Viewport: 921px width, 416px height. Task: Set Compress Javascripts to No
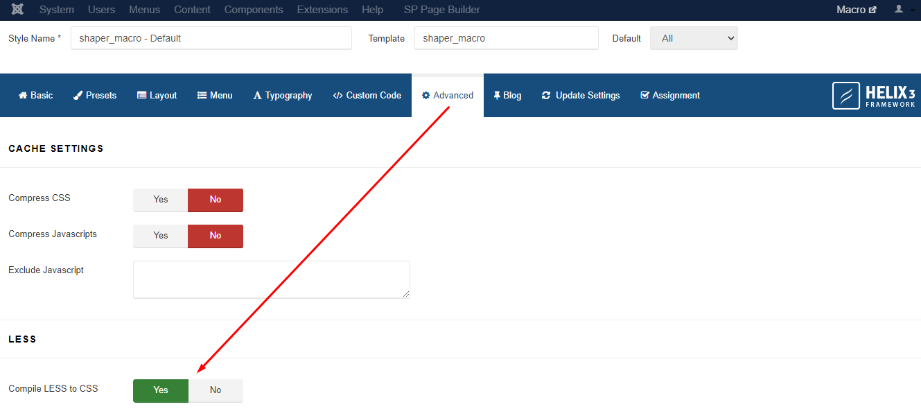coord(216,236)
